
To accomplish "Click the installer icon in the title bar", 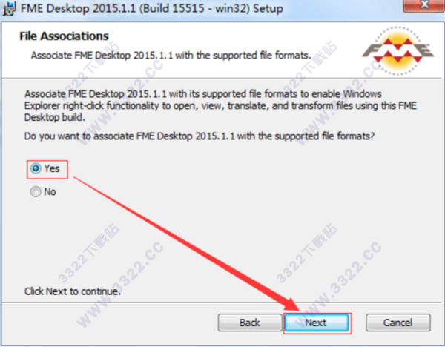I will point(10,8).
